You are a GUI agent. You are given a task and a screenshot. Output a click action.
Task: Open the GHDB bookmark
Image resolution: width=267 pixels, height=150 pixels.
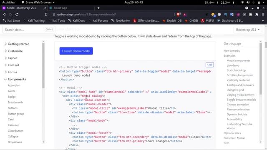click(191, 20)
